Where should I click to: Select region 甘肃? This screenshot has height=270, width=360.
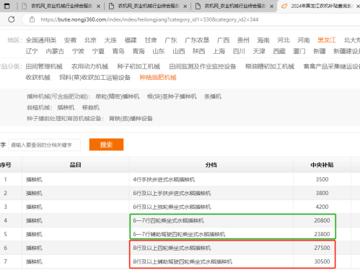point(151,40)
